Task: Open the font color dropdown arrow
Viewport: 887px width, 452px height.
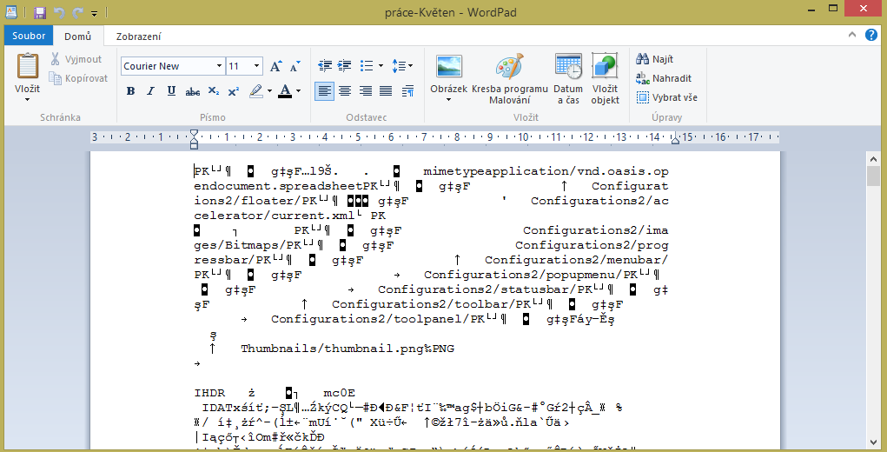Action: tap(298, 91)
